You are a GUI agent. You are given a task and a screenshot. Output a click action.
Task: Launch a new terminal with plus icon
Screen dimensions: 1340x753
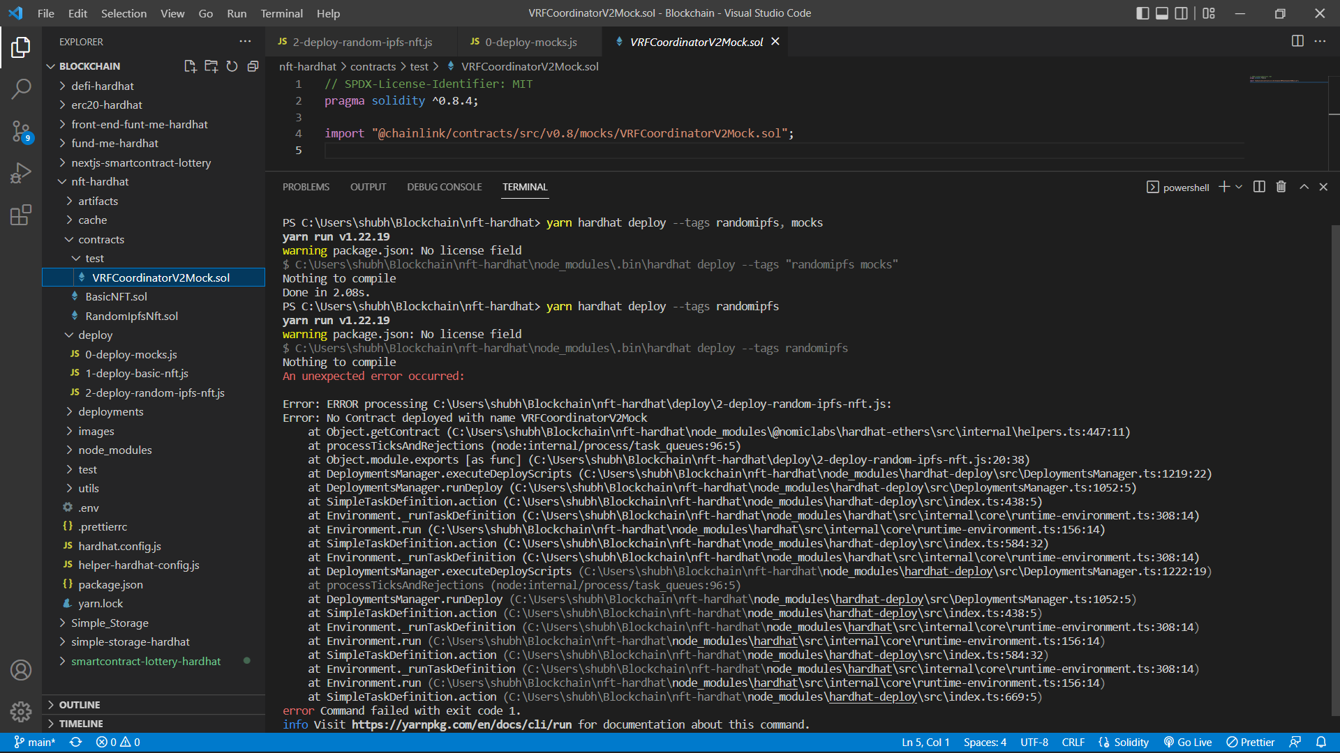click(x=1223, y=187)
